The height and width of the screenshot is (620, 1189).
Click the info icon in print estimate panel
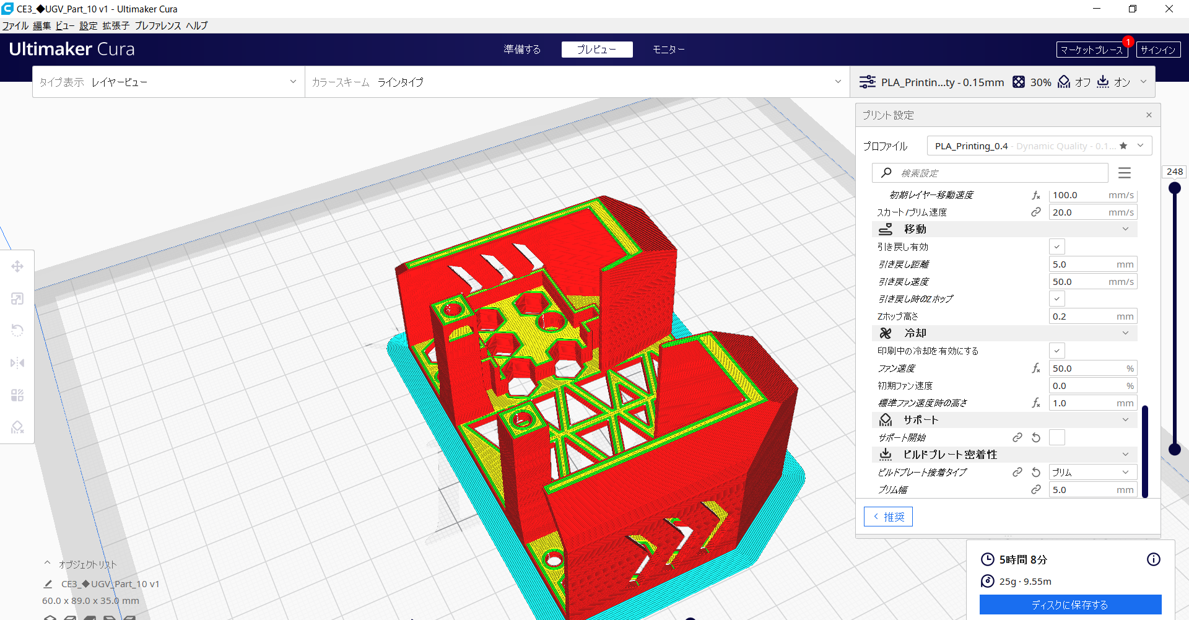pos(1154,559)
